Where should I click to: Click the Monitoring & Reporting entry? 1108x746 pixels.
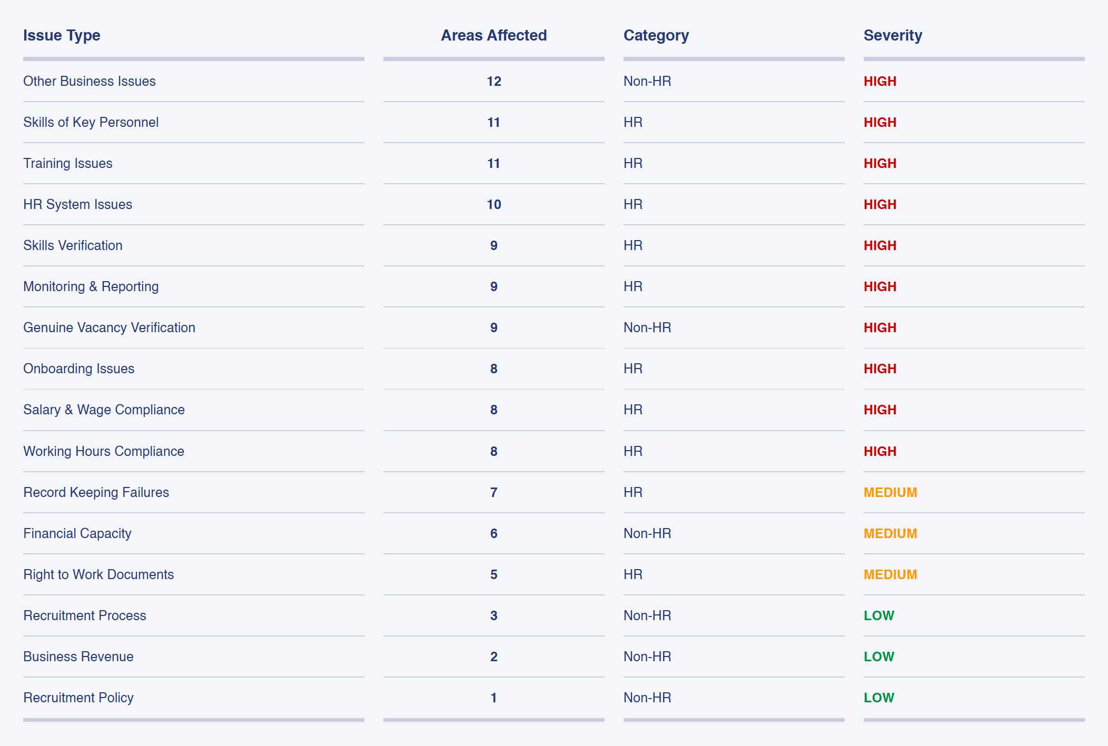tap(91, 286)
